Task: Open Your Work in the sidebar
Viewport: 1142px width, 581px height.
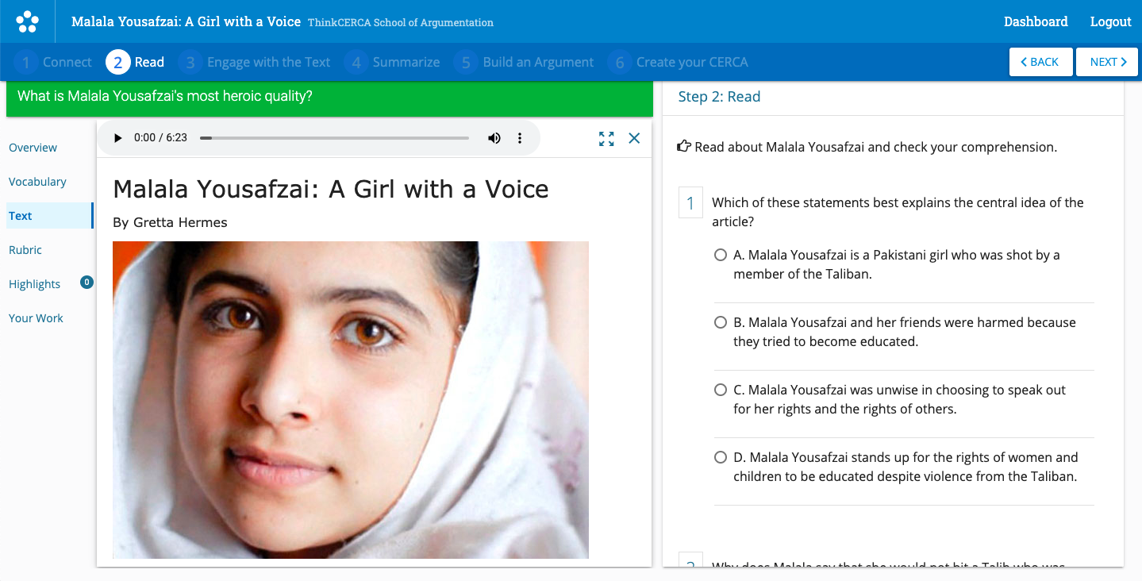Action: click(x=36, y=318)
